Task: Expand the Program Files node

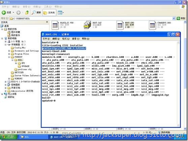Action: pos(9,54)
